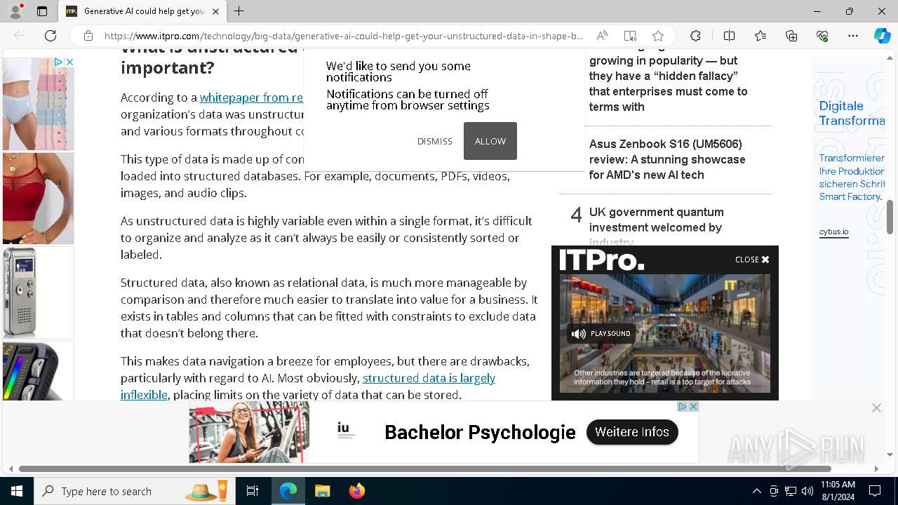Screen dimensions: 898x505
Task: Open a new tab with plus button
Action: tap(239, 11)
